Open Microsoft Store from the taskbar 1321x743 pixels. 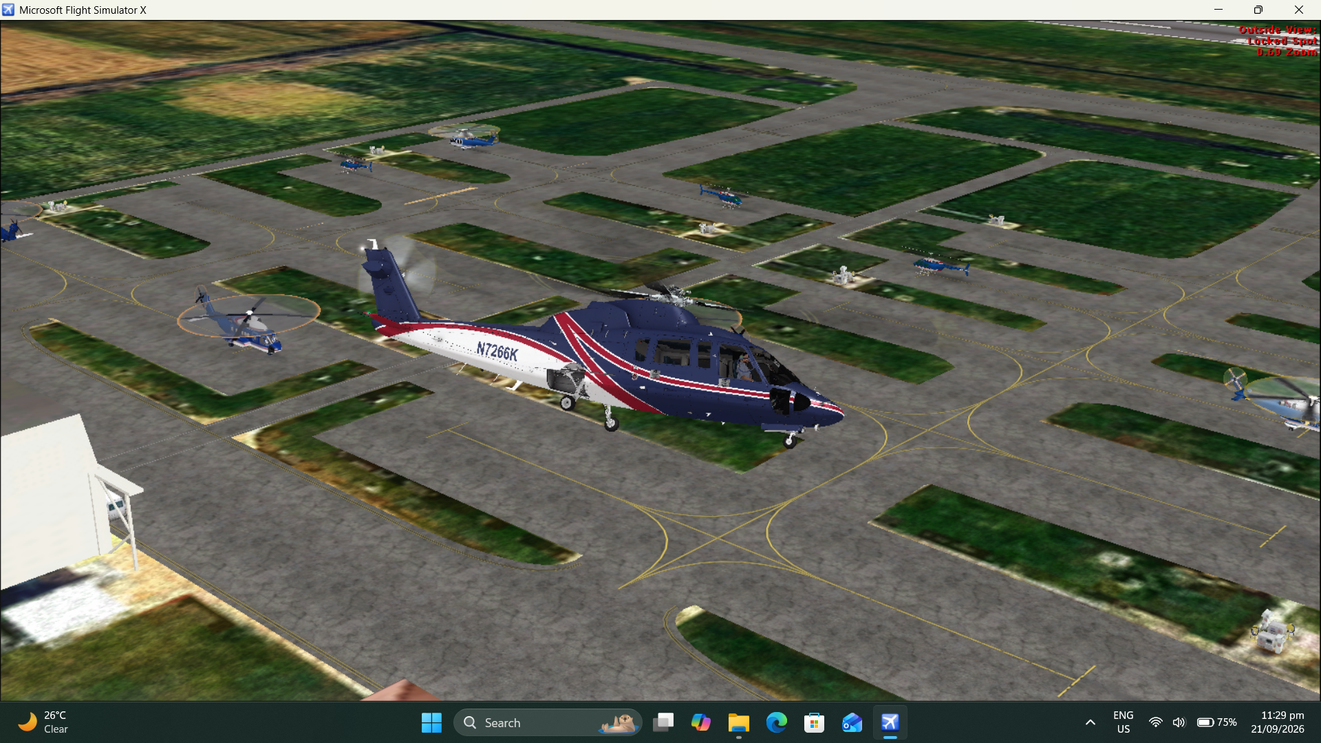(x=815, y=722)
